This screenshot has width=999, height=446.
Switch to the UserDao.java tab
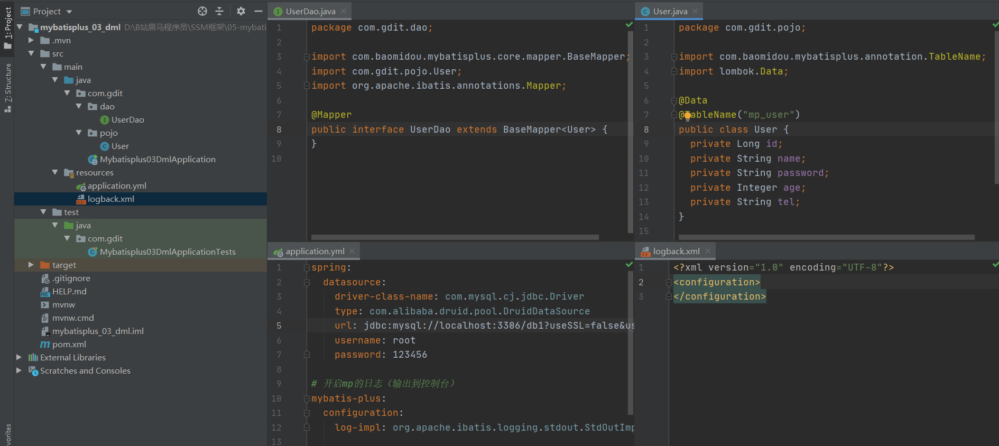(310, 11)
